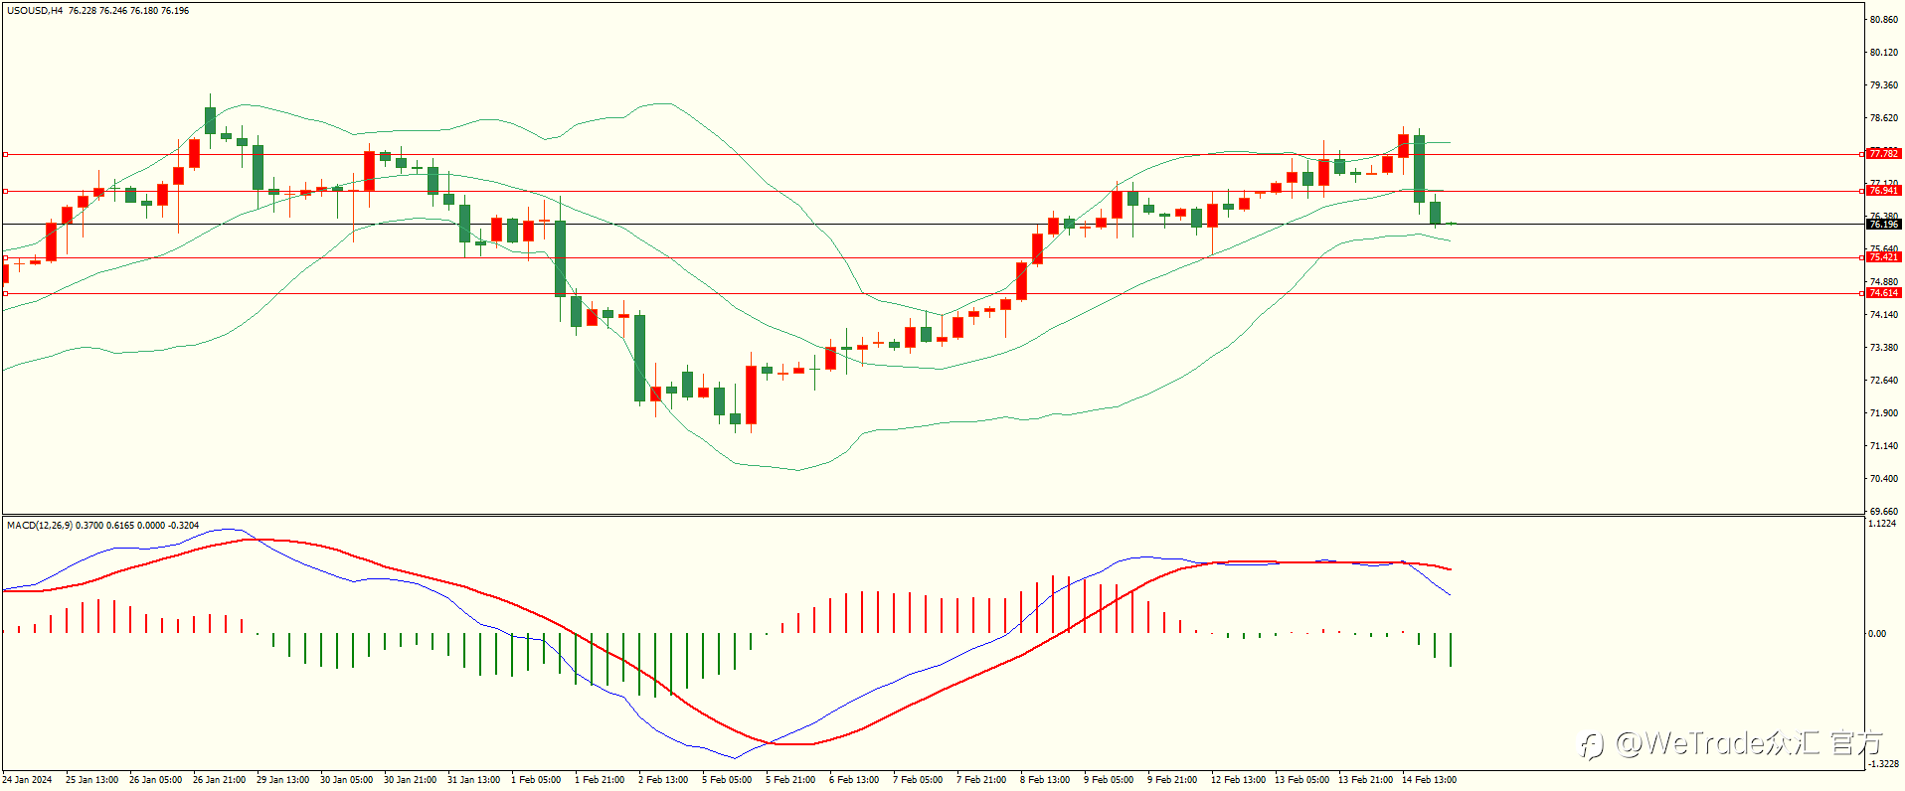
Task: Click the 1.1224 label on the MACD axis
Action: coord(1882,524)
